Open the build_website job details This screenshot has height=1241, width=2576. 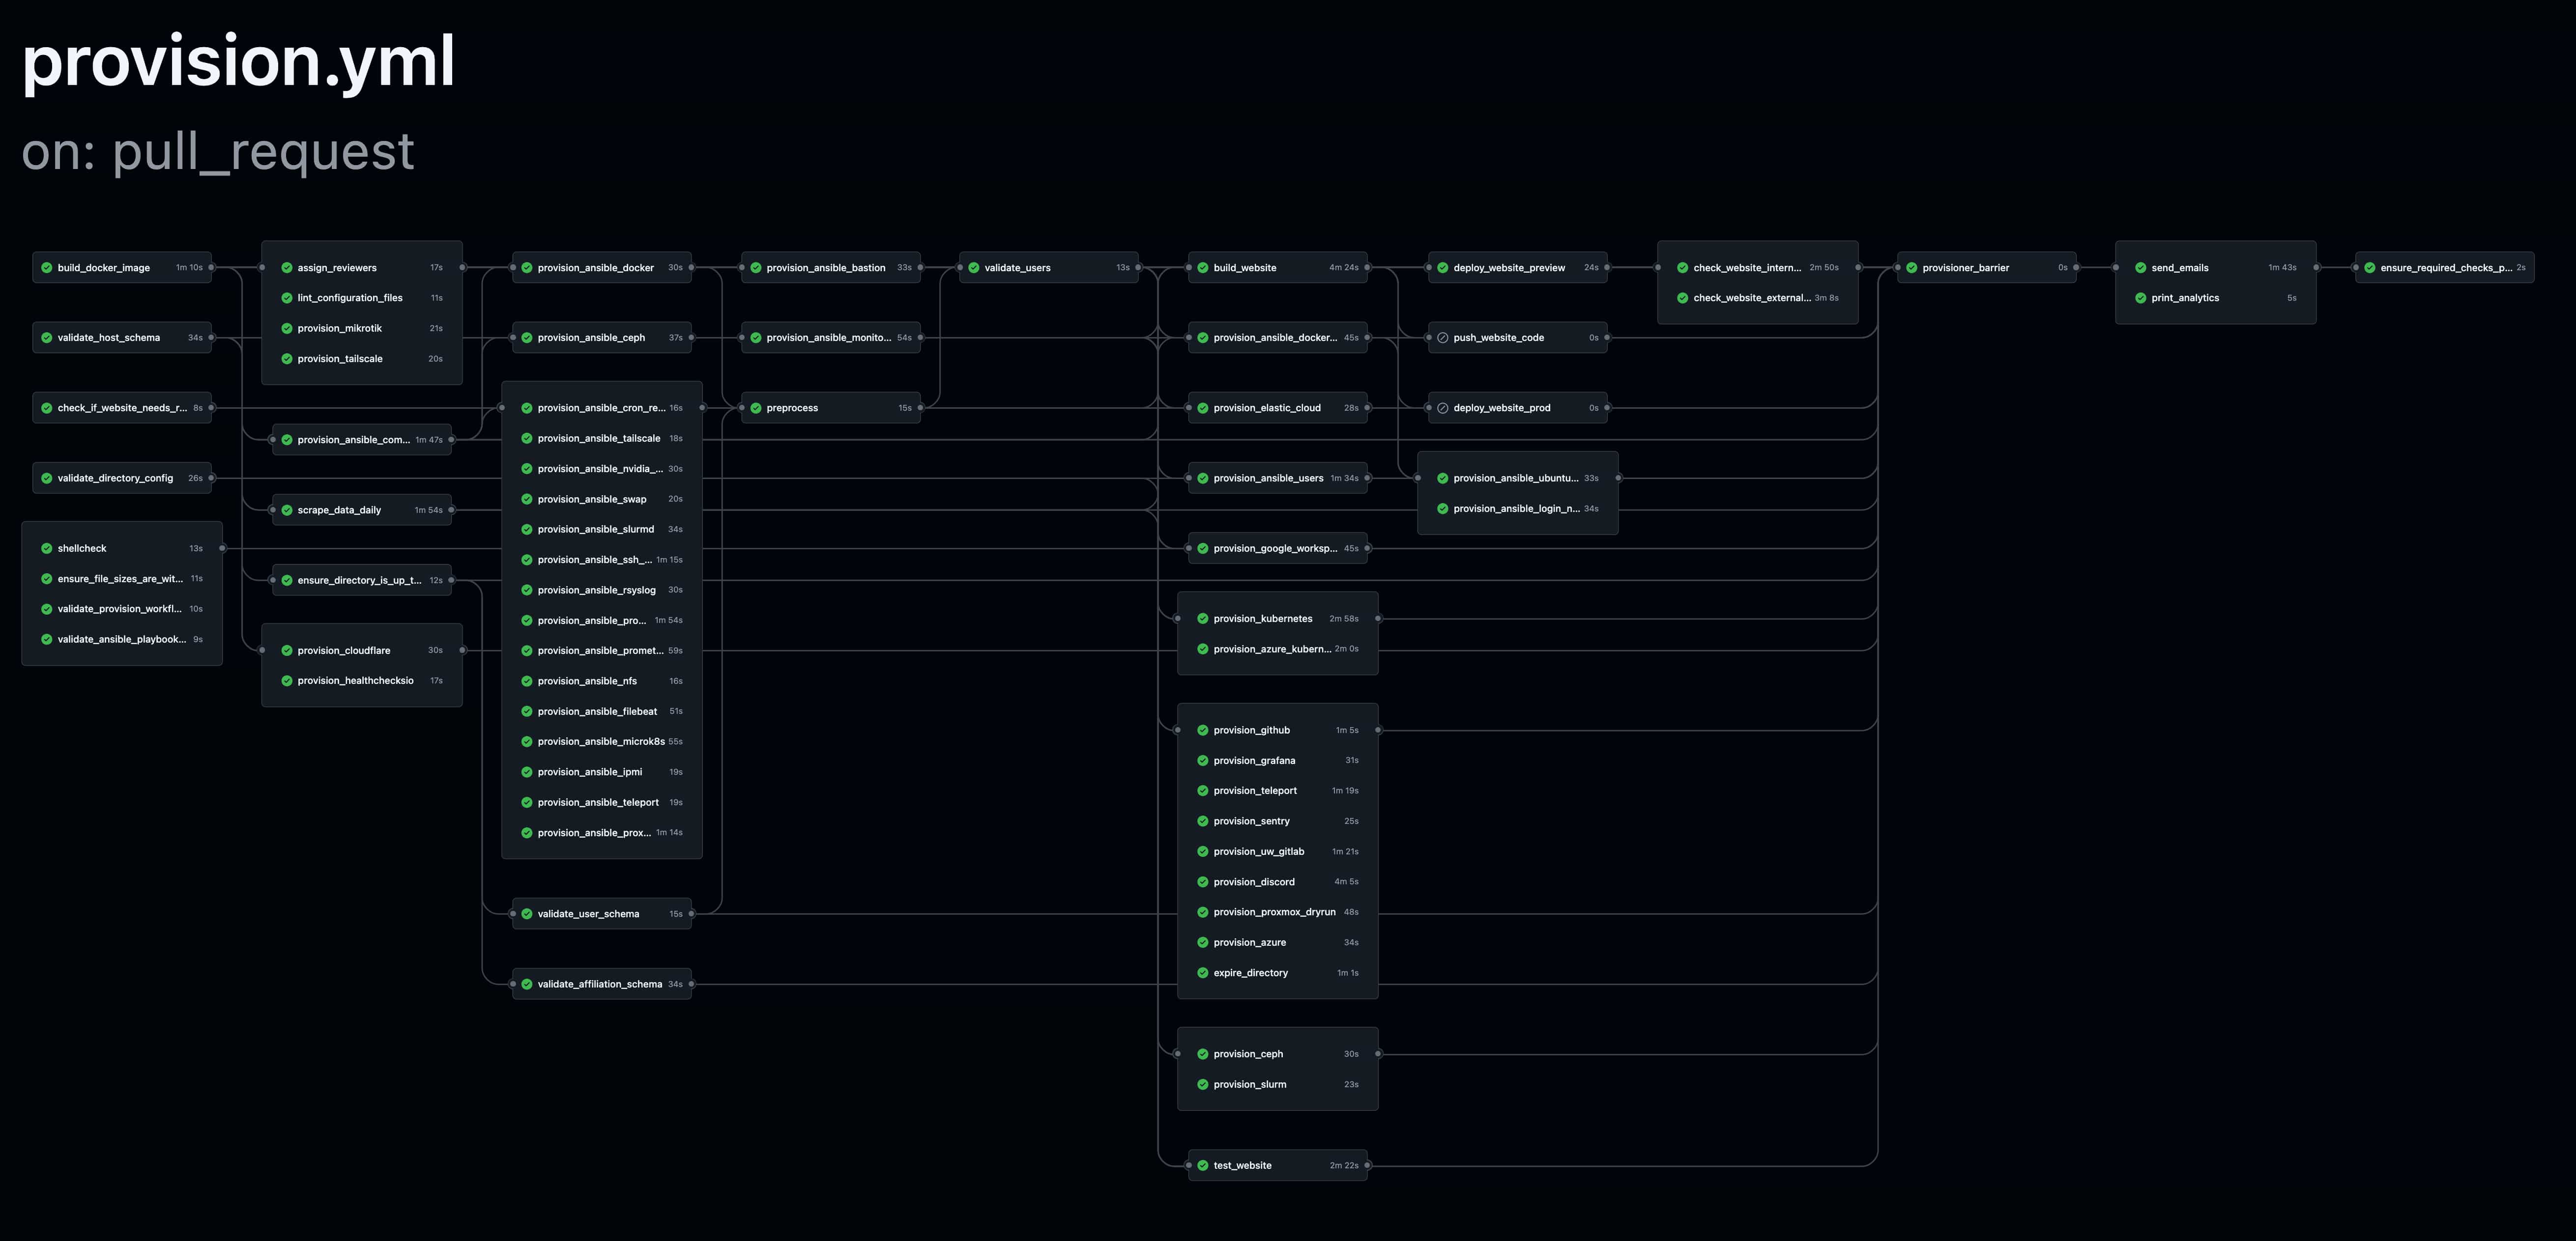pyautogui.click(x=1244, y=267)
